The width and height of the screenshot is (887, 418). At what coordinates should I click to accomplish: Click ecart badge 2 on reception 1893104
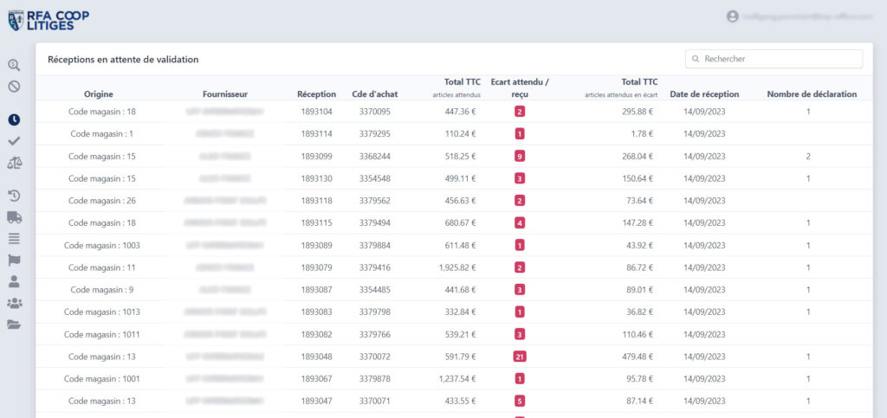tap(520, 112)
